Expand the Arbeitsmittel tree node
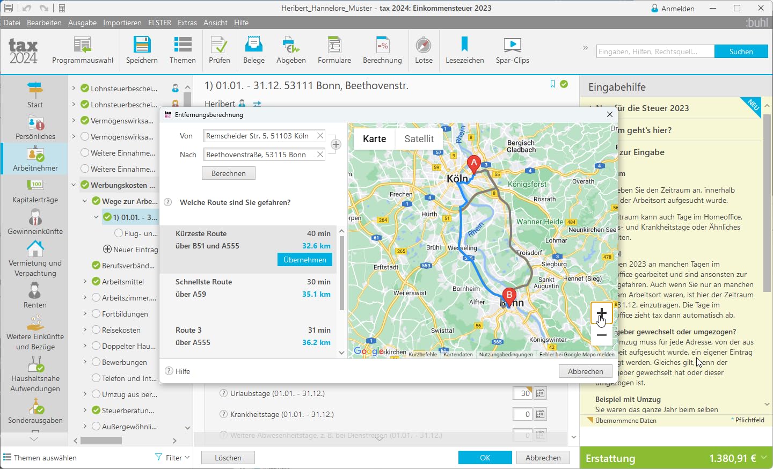The image size is (773, 469). click(x=85, y=282)
